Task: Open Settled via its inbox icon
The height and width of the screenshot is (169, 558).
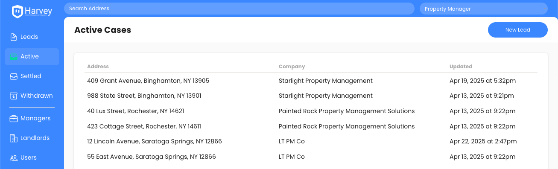Action: point(14,76)
